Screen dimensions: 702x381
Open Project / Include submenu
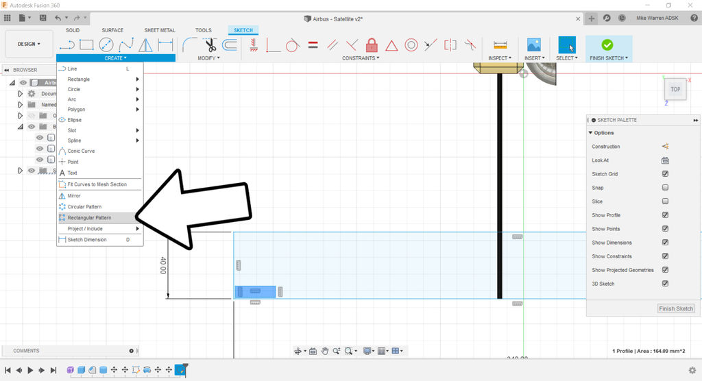100,229
